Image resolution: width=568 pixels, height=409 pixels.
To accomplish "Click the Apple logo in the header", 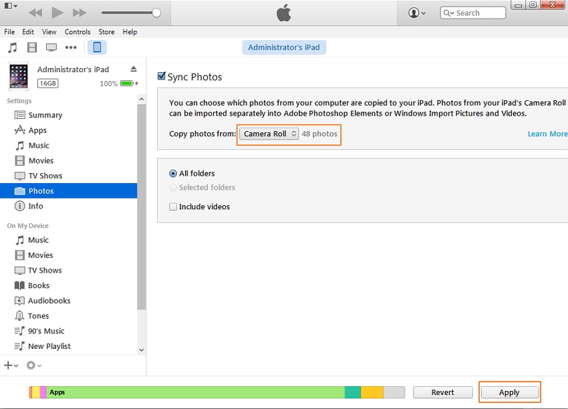I will coord(283,13).
